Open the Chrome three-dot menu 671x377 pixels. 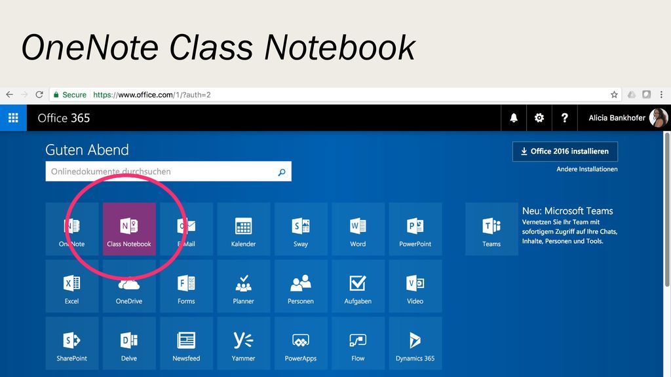[661, 94]
